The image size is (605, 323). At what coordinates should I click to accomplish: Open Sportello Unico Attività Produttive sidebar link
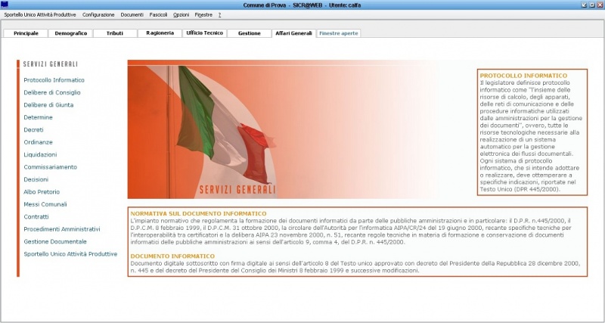click(x=70, y=254)
